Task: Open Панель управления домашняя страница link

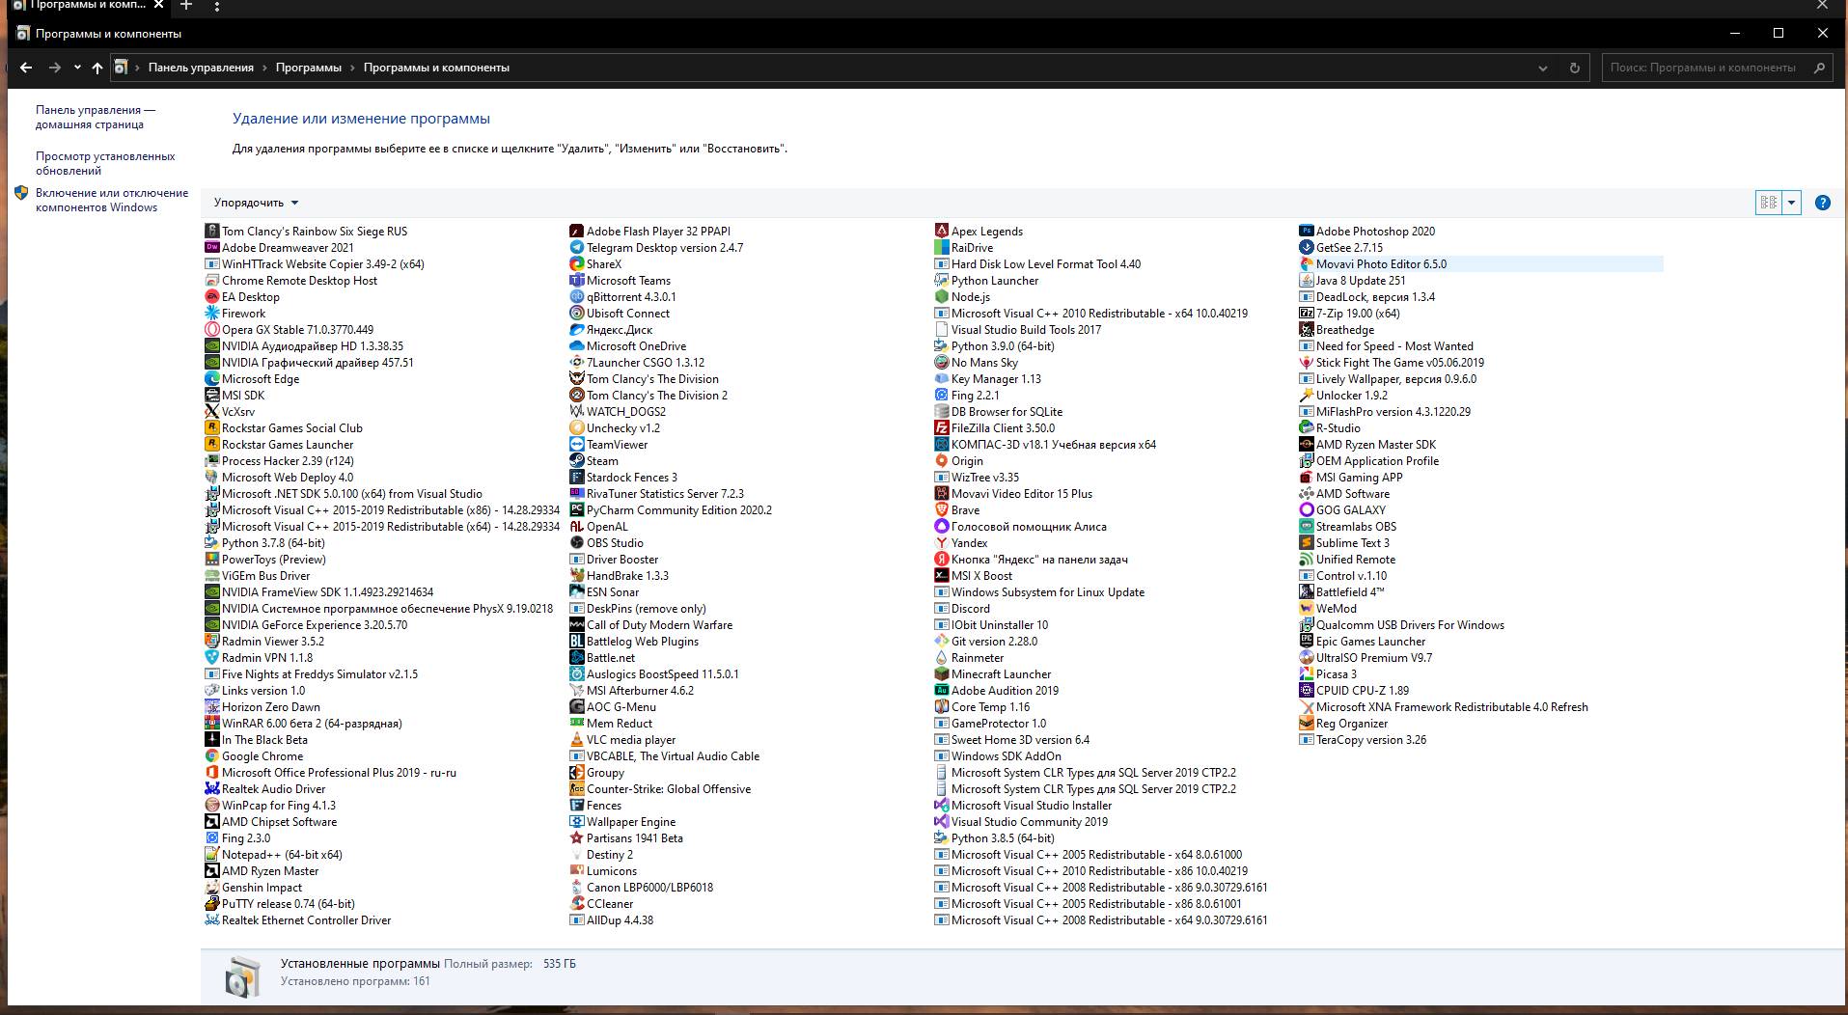Action: pos(95,117)
